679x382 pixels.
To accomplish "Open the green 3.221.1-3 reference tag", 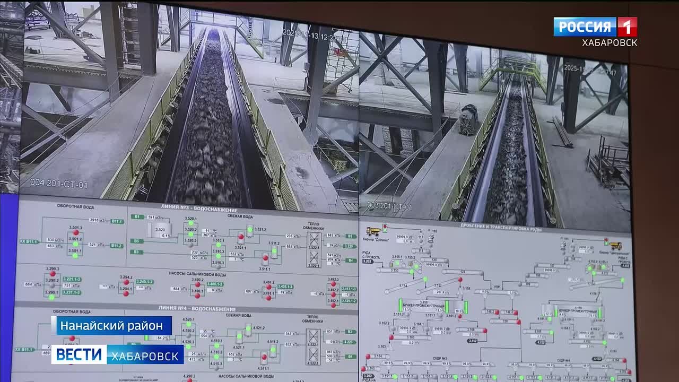I will (72, 279).
